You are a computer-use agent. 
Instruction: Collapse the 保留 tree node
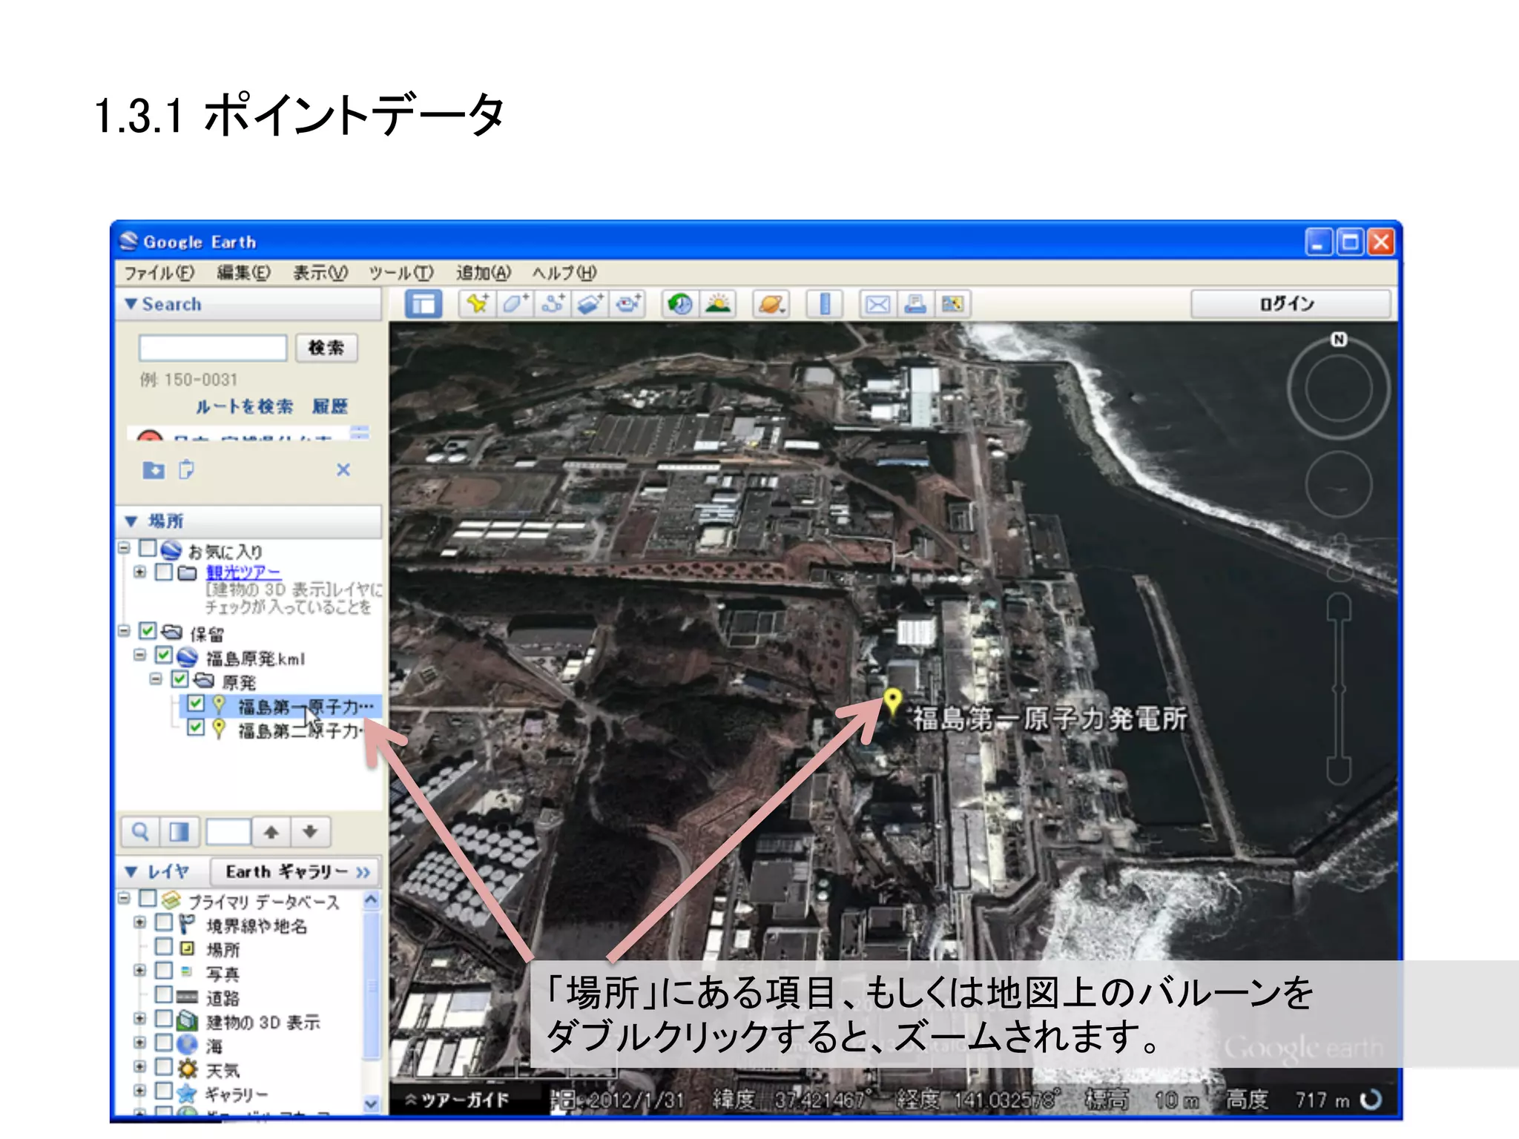click(124, 631)
